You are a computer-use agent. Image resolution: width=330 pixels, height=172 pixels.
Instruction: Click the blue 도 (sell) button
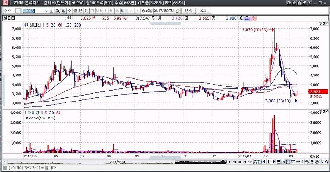click(247, 18)
